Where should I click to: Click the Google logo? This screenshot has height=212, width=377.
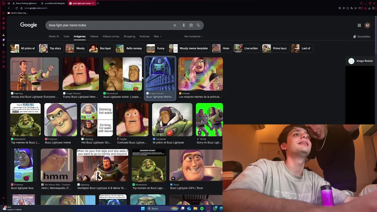[x=29, y=25]
